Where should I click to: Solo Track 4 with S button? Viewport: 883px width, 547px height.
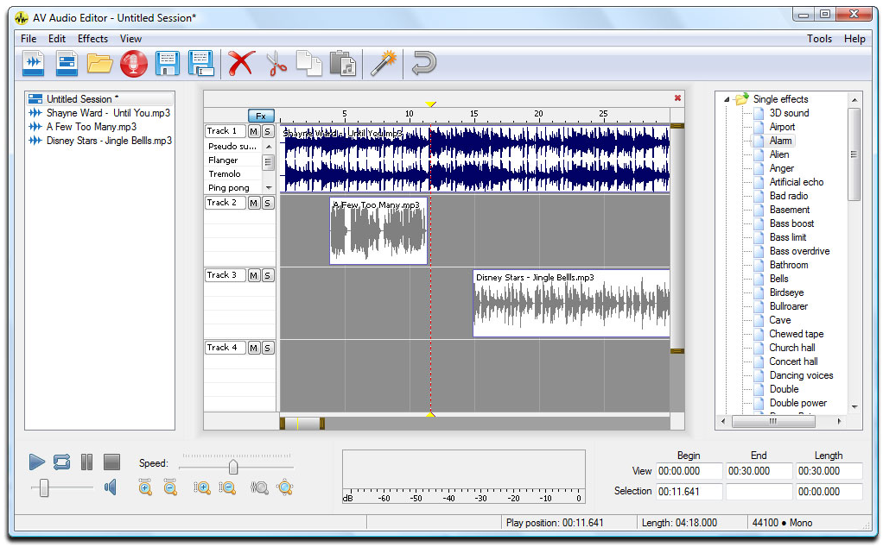point(268,348)
